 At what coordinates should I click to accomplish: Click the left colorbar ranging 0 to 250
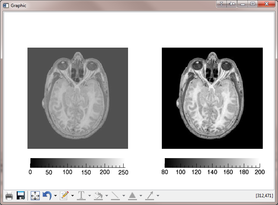pos(77,163)
